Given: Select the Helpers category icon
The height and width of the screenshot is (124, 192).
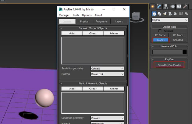Looking at the screenshot, I should tap(176, 14).
